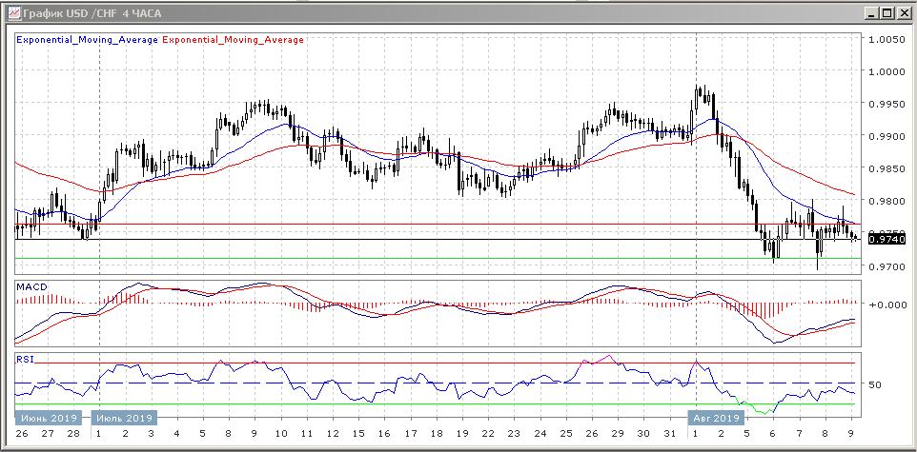Close the USD/CHF chart window

[904, 12]
